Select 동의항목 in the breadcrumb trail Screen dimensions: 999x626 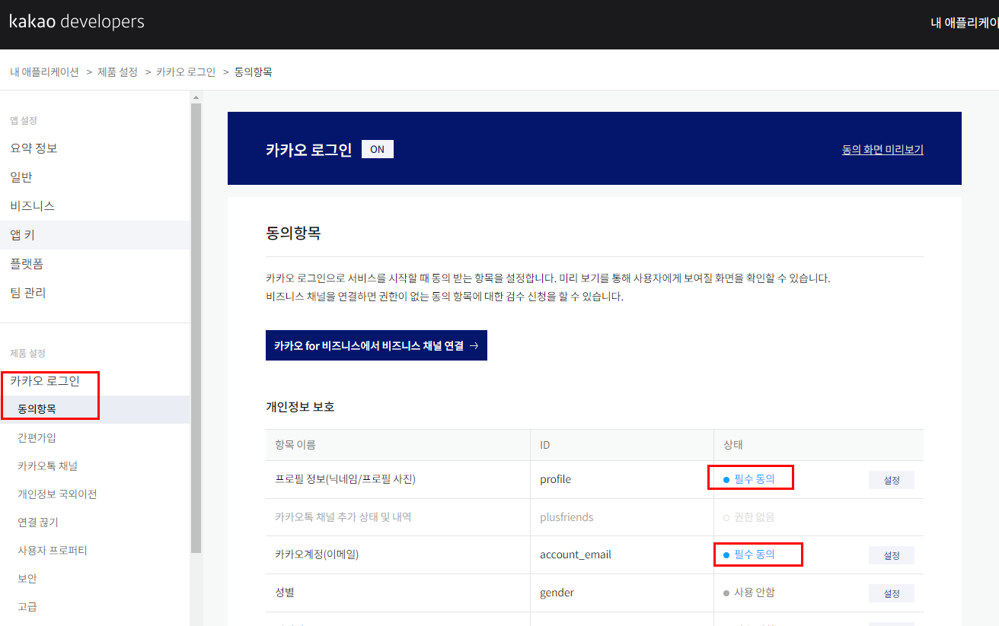click(254, 71)
